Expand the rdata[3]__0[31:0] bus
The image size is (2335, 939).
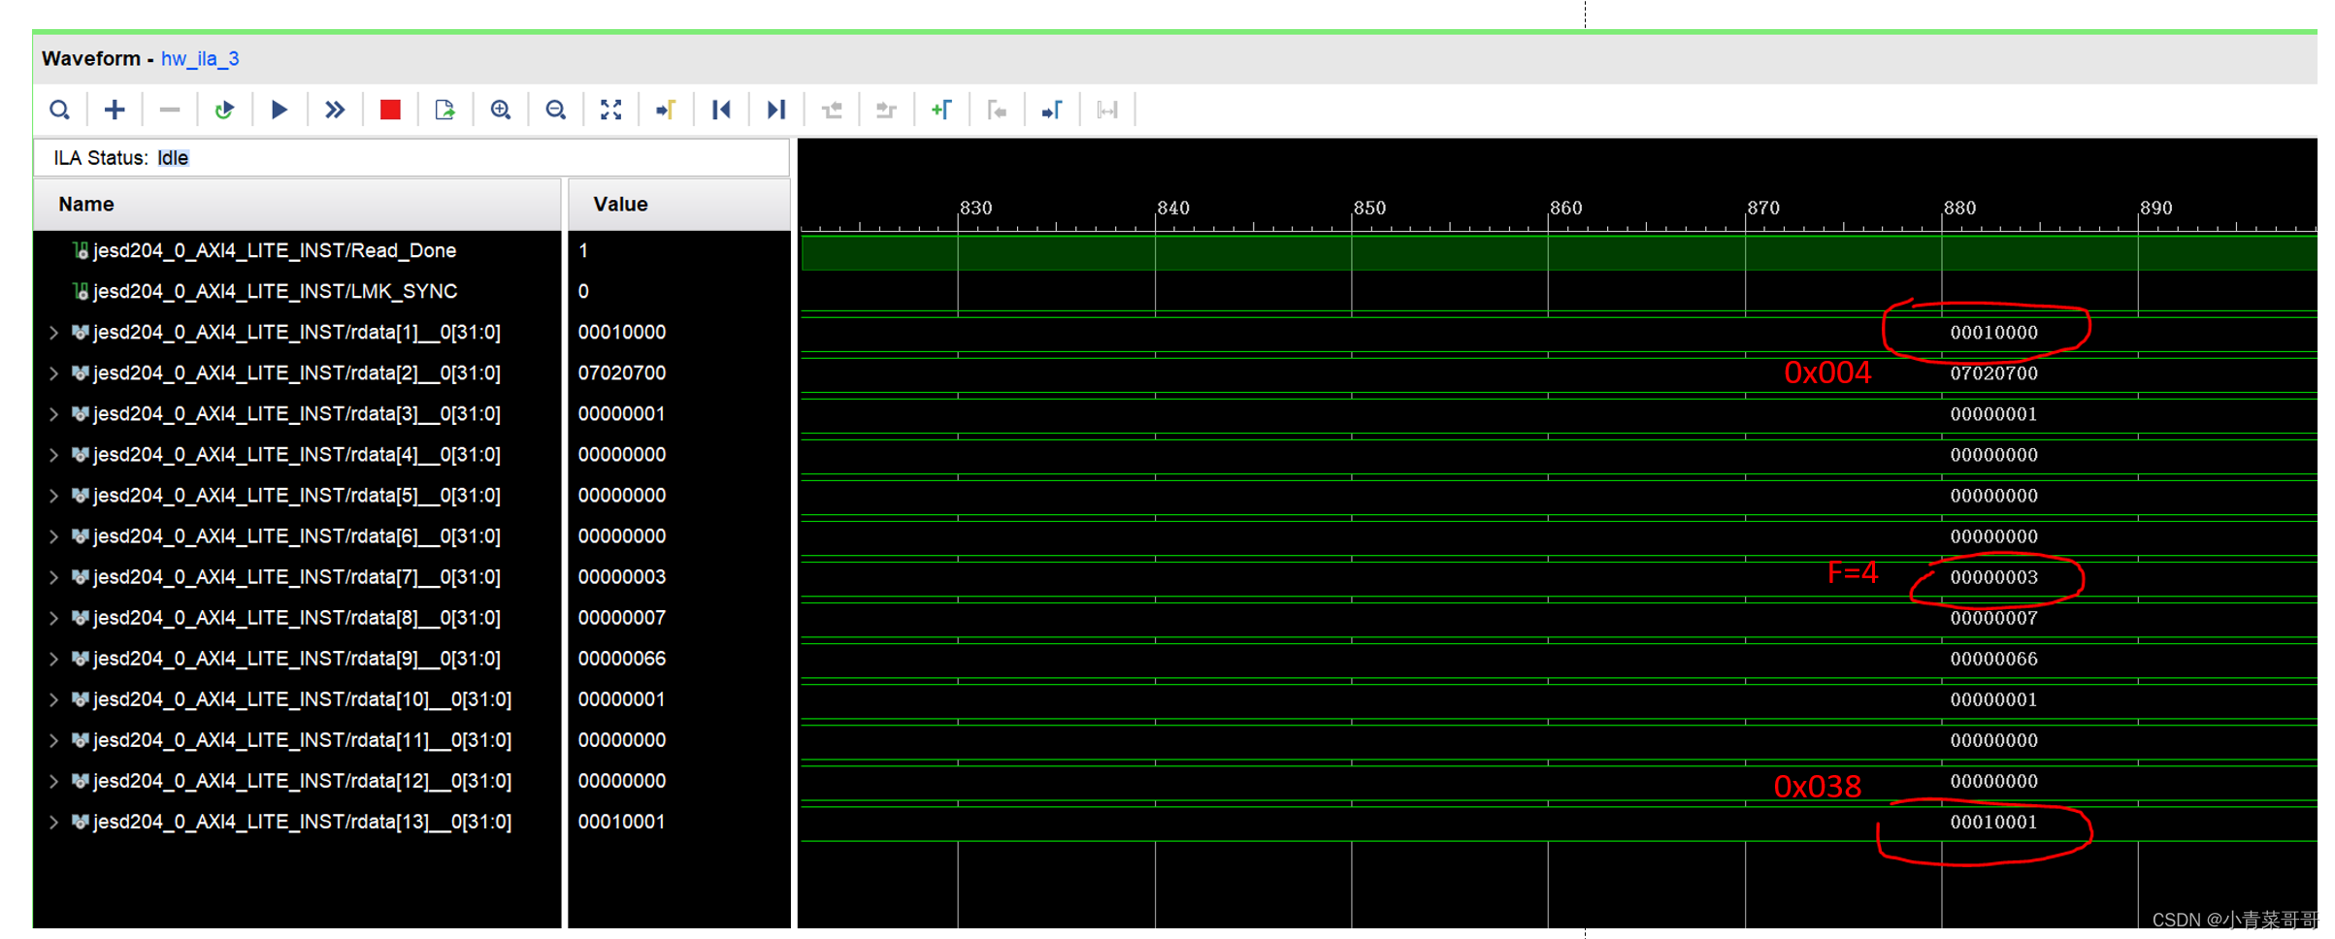(x=53, y=414)
